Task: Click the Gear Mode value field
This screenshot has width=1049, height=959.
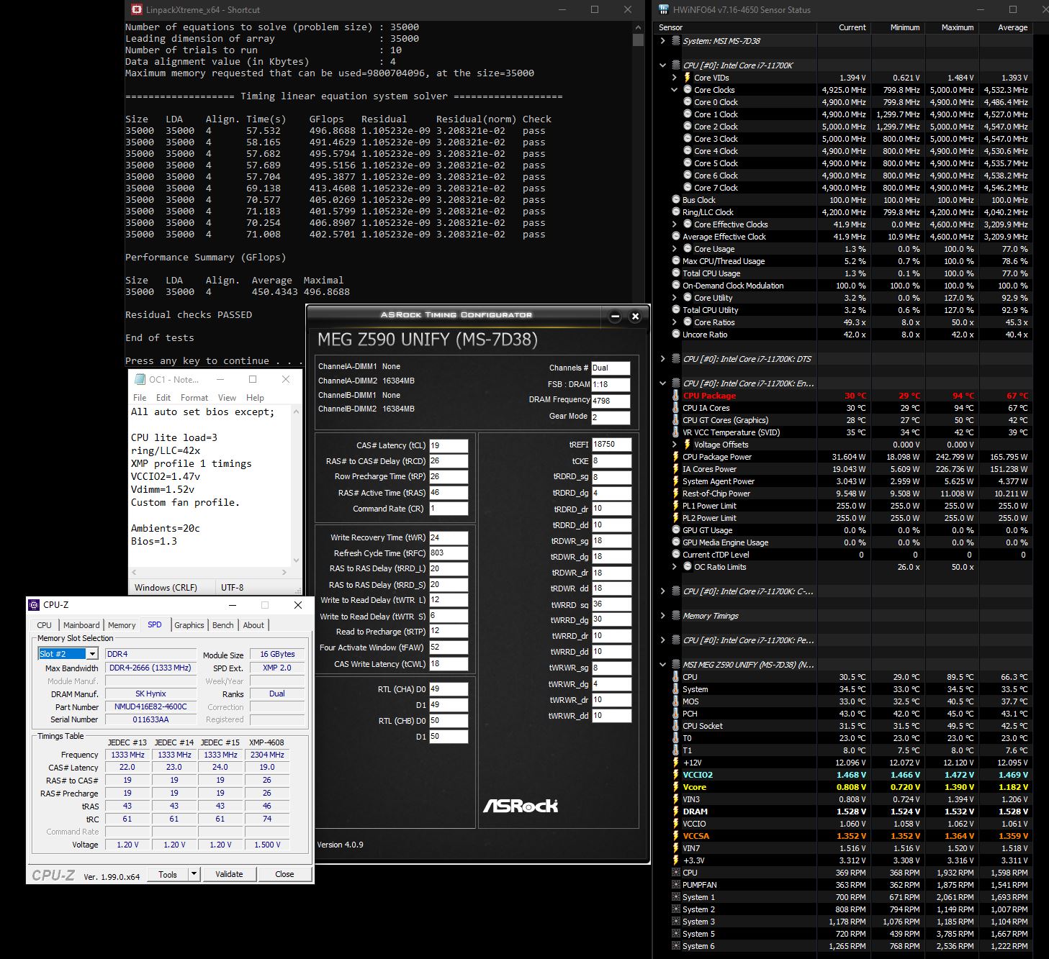Action: tap(611, 417)
